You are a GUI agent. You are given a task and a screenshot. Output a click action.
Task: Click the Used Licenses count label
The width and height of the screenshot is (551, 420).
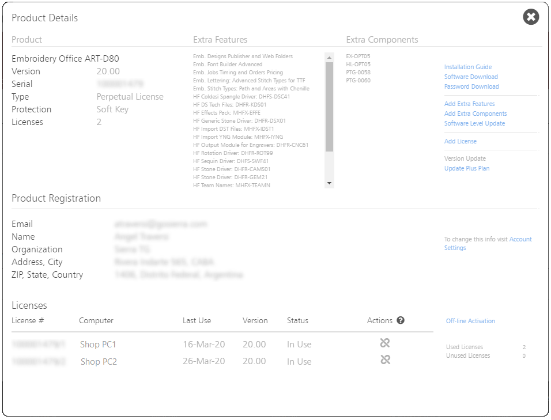click(465, 347)
